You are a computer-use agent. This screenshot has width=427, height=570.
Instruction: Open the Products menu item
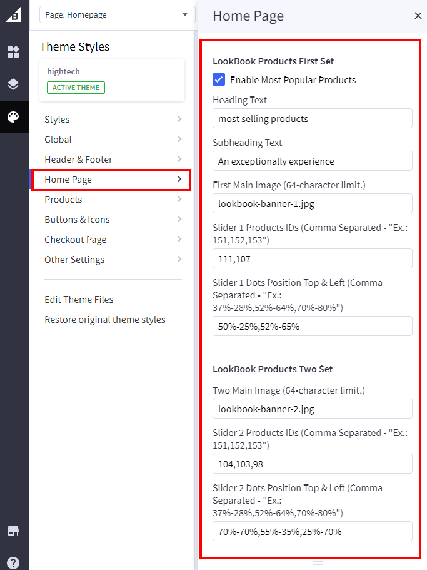click(113, 200)
